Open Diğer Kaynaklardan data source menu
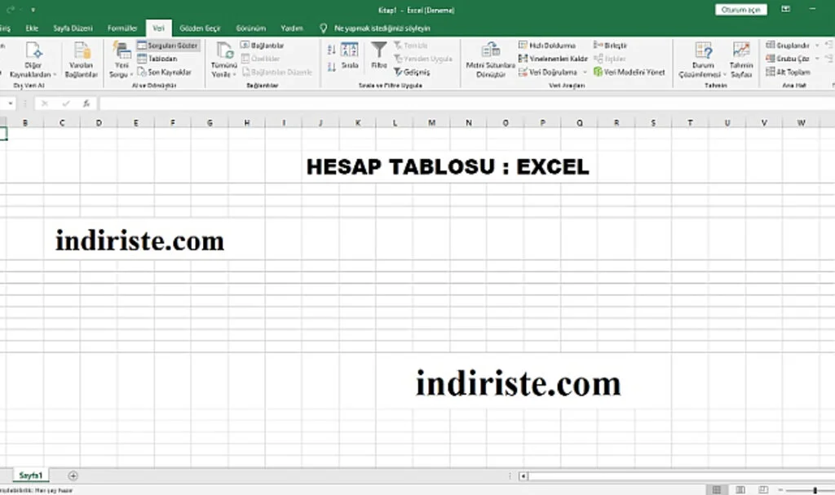This screenshot has width=835, height=495. click(33, 60)
